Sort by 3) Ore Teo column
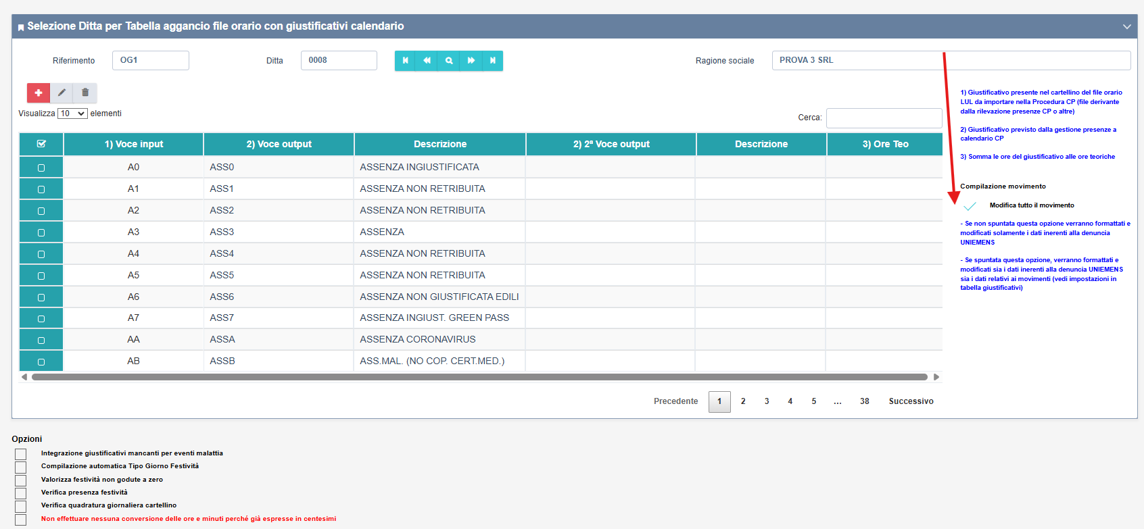Screen dimensions: 1144x529 [x=885, y=144]
